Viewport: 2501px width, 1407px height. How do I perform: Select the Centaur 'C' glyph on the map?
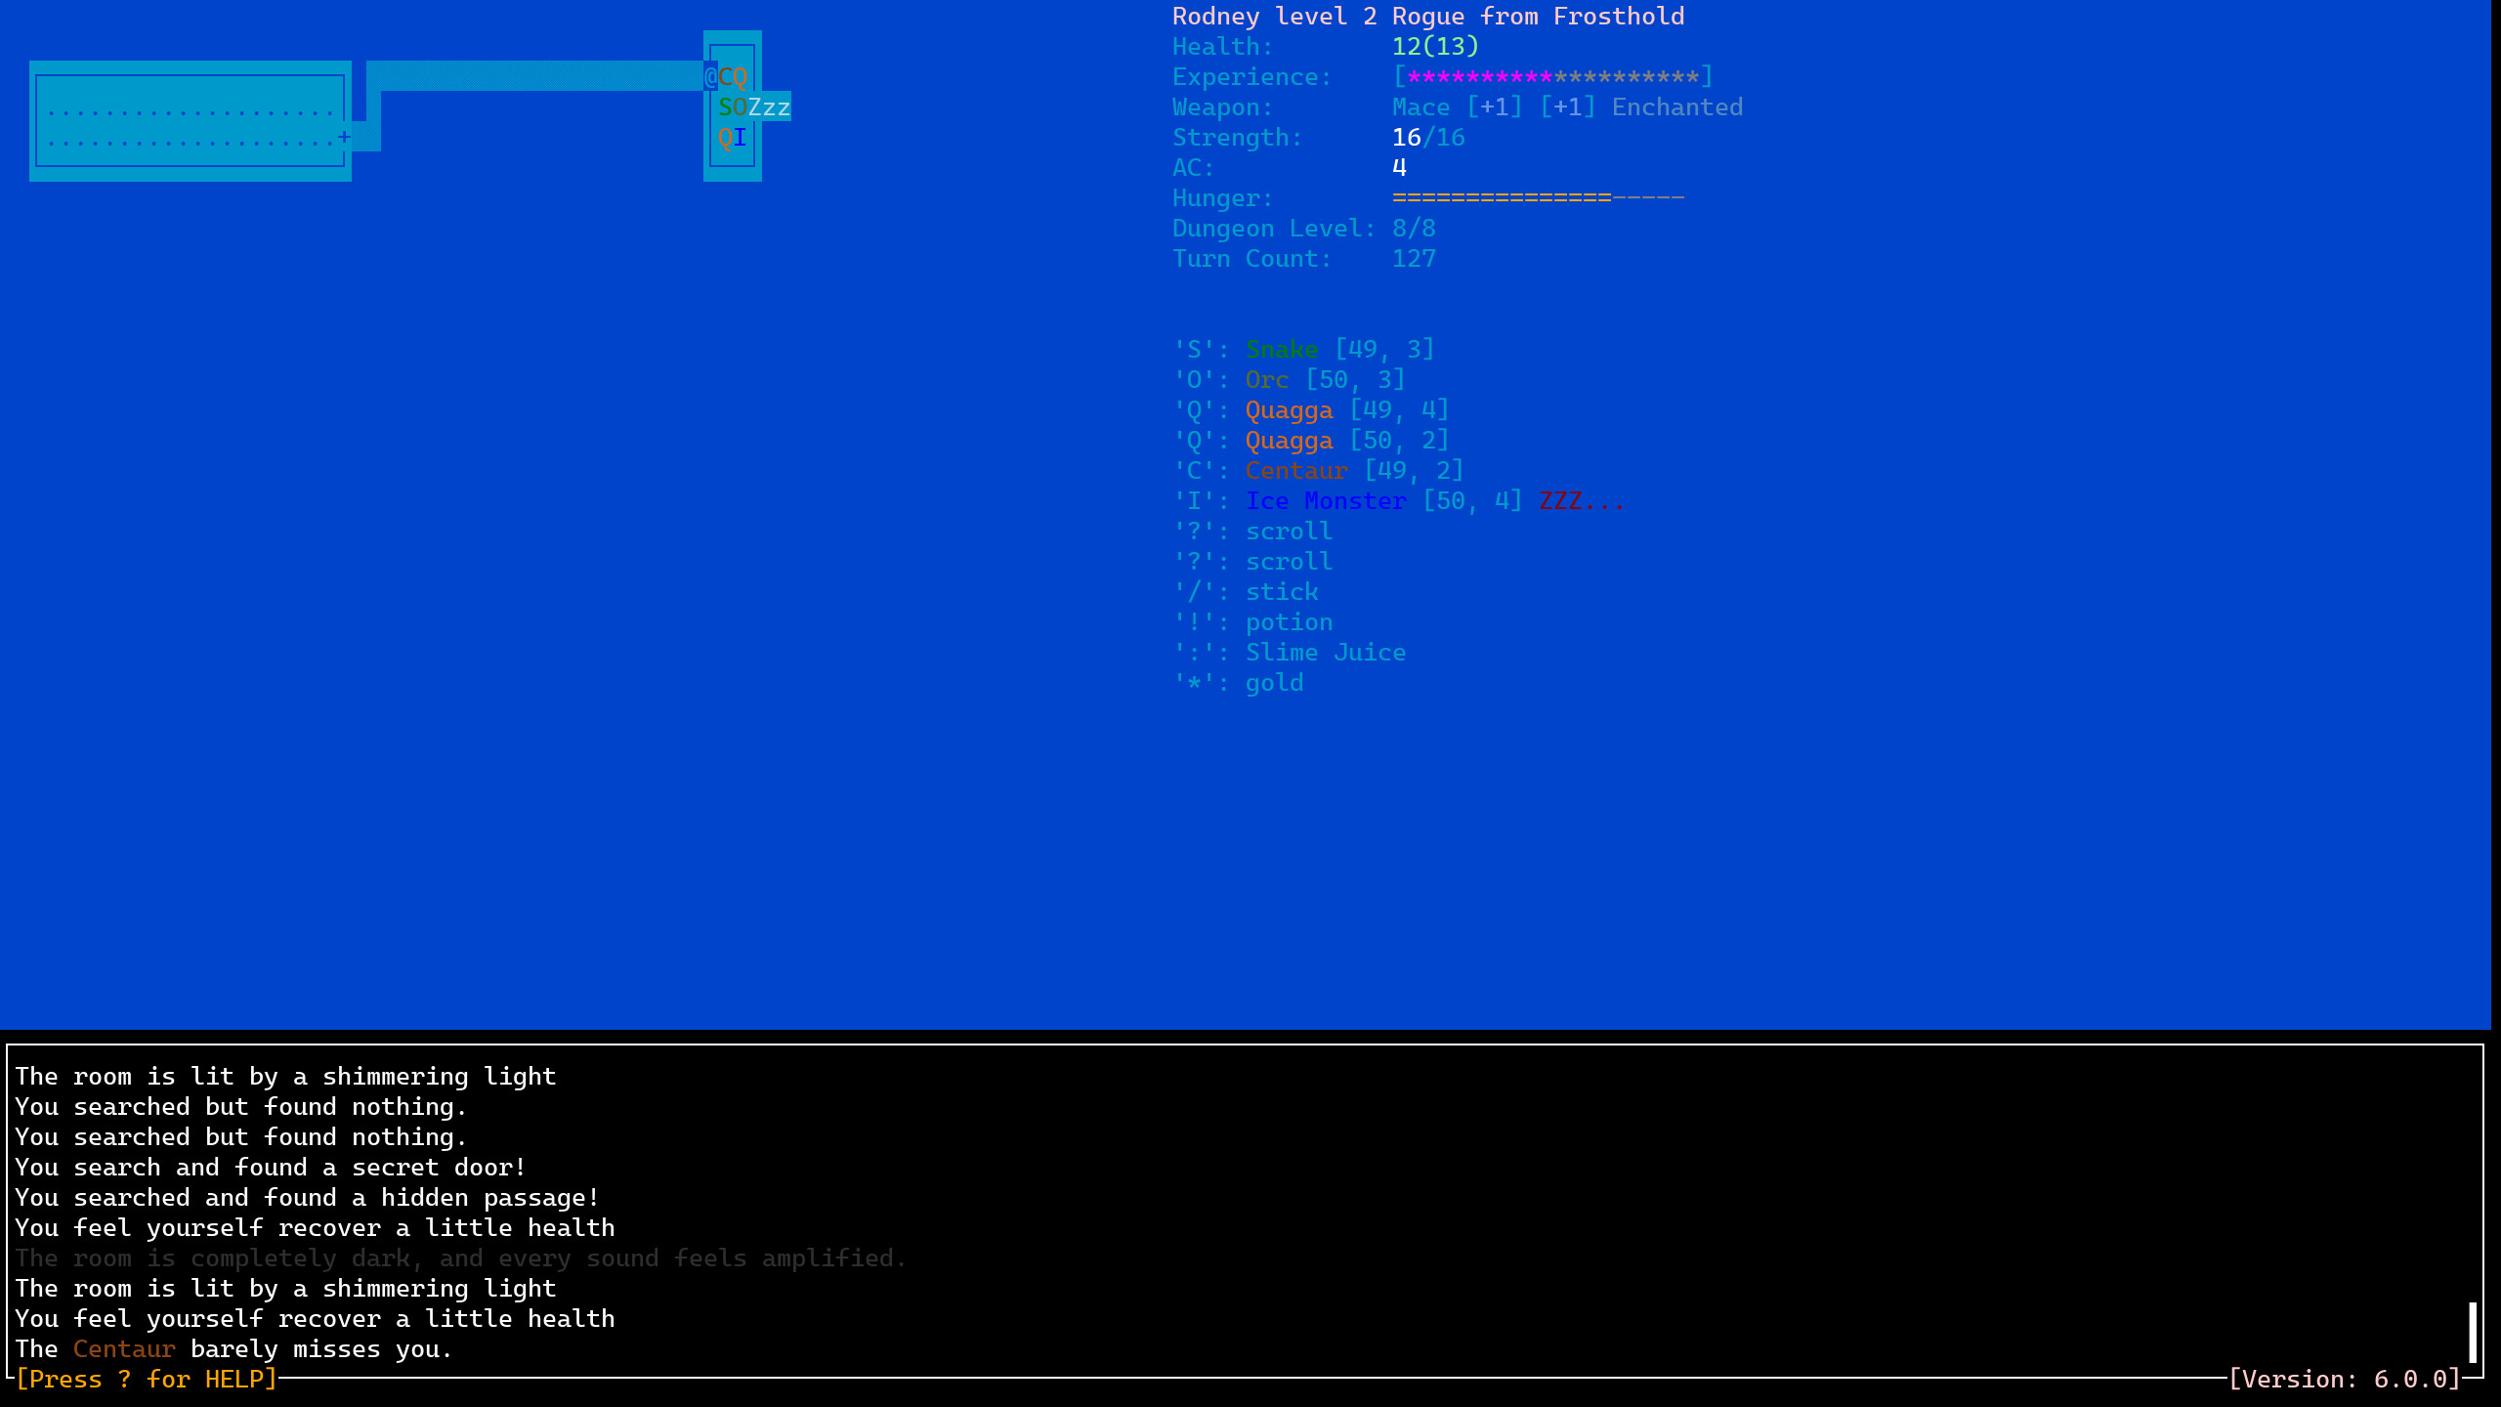coord(724,74)
